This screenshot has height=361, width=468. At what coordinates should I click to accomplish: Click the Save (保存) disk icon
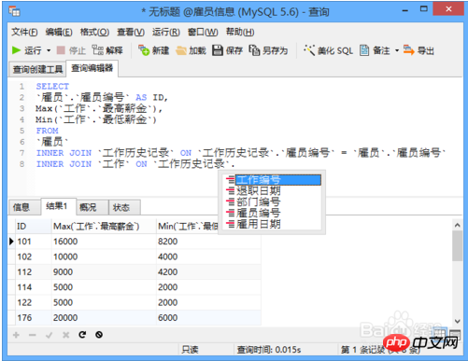coord(218,50)
